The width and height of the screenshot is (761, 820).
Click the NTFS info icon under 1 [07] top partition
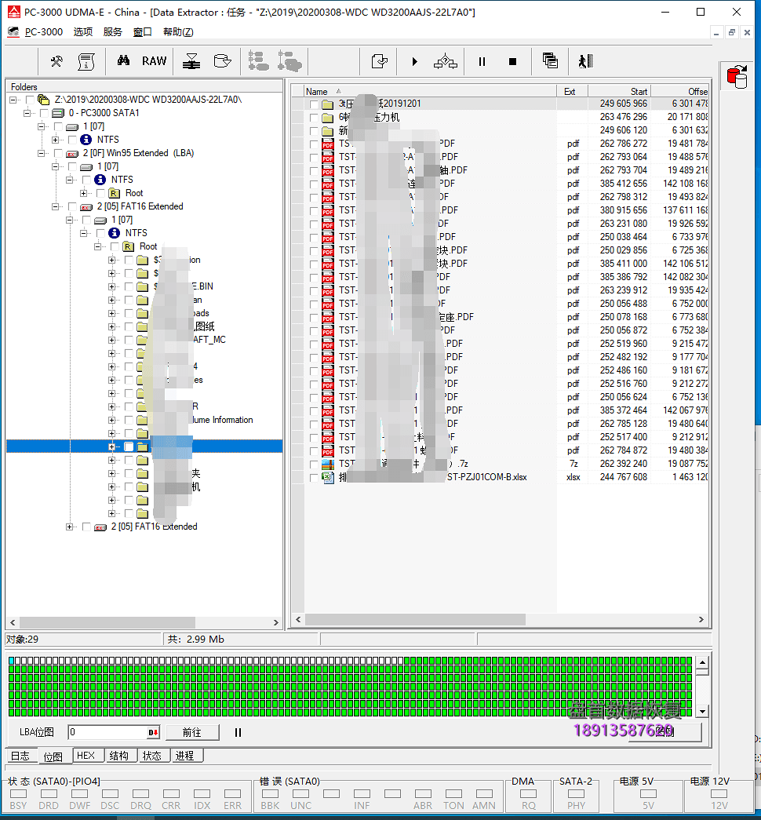coord(86,140)
